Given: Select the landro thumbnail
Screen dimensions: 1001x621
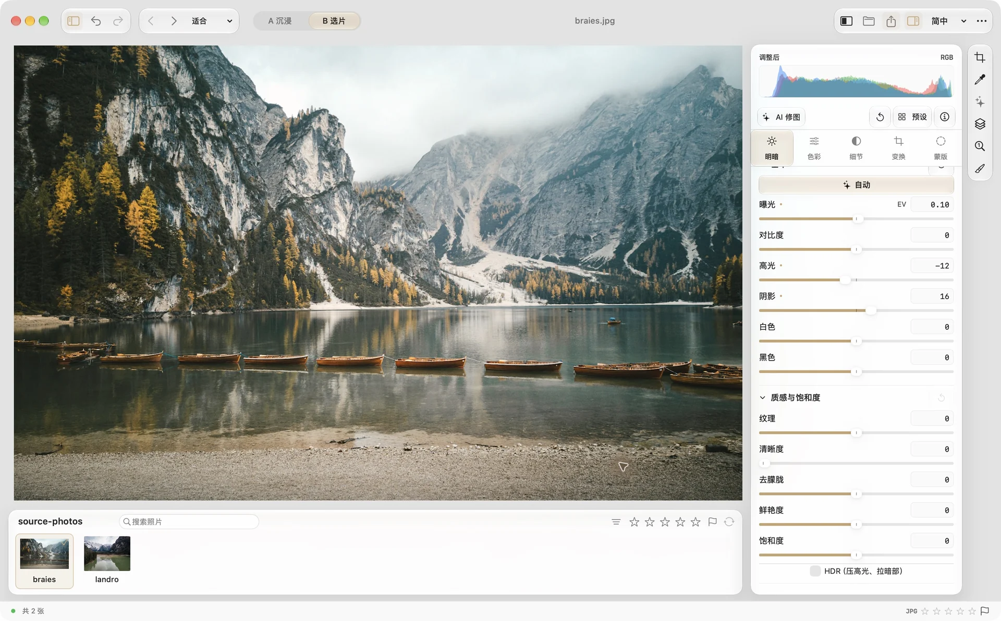Looking at the screenshot, I should [107, 561].
